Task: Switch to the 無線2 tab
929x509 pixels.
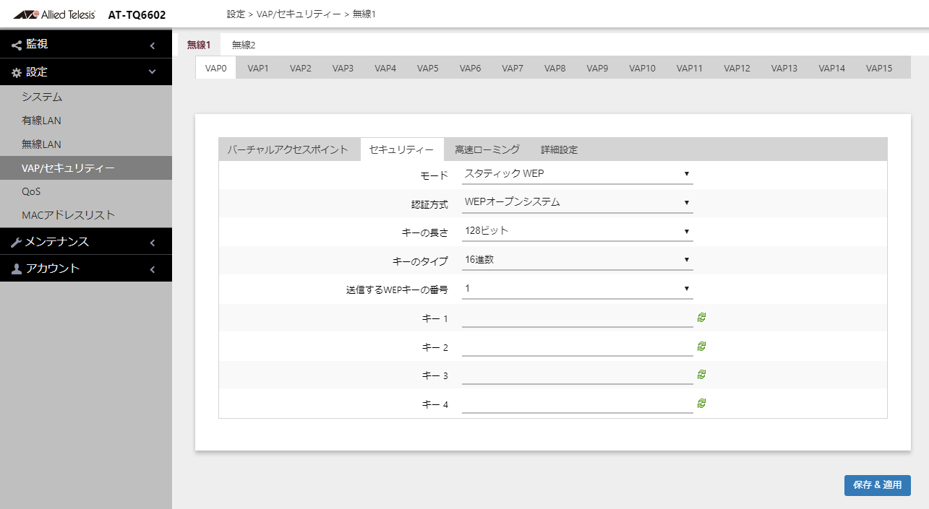Action: tap(244, 45)
